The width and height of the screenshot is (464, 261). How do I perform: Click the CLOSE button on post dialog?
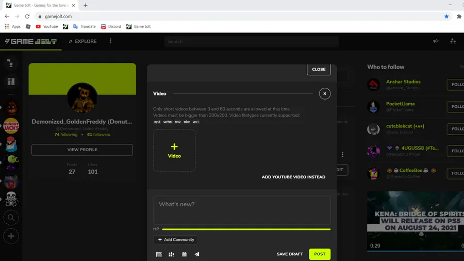319,69
